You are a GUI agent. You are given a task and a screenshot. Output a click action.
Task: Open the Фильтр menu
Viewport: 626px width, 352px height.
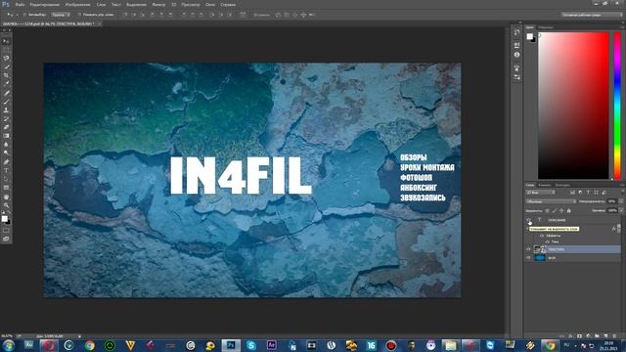tap(158, 4)
